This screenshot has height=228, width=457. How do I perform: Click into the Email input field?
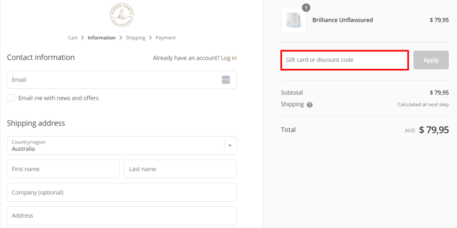[112, 80]
